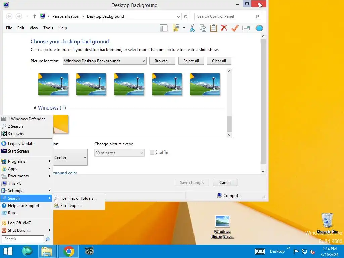Toggle the Shuffle checkbox
344x258 pixels.
(x=152, y=152)
